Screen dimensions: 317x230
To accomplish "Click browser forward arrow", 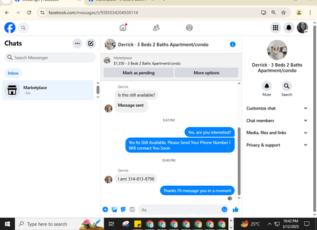I will (x=18, y=13).
